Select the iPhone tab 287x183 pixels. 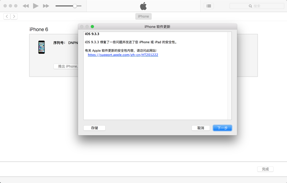143,16
